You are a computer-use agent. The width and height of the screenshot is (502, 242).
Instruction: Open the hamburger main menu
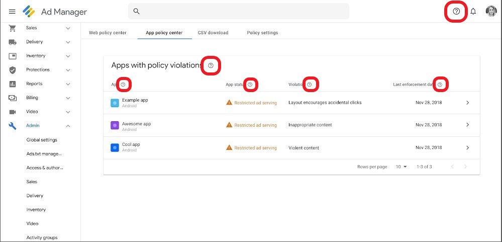(12, 12)
